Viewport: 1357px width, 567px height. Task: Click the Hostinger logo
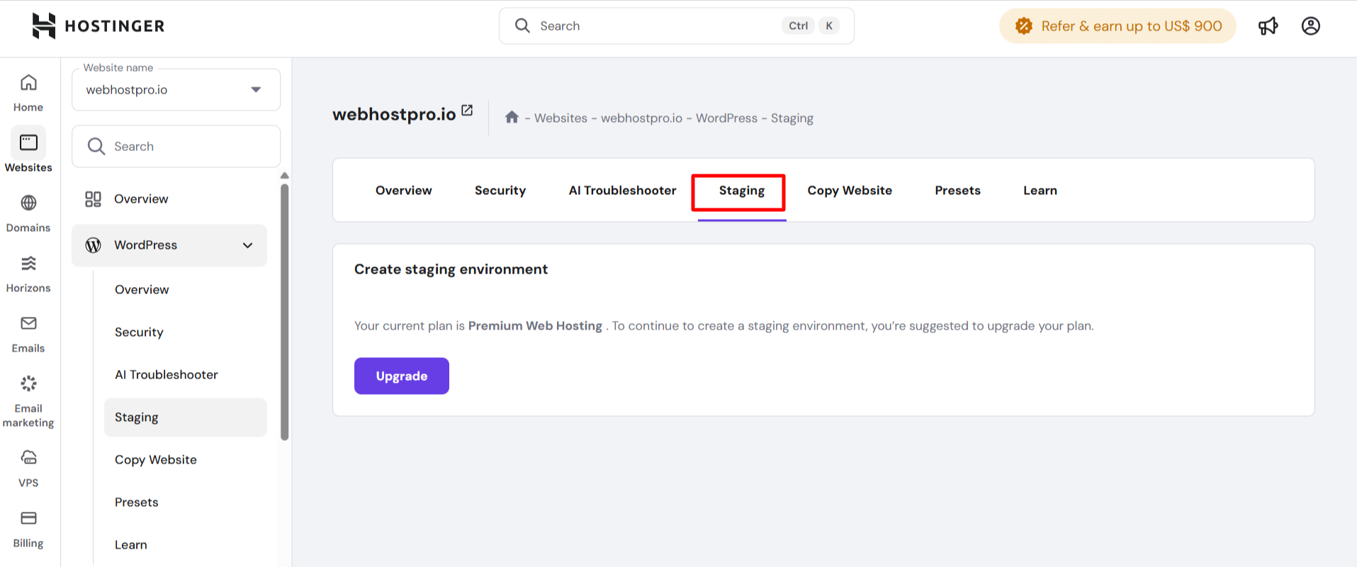[x=98, y=26]
